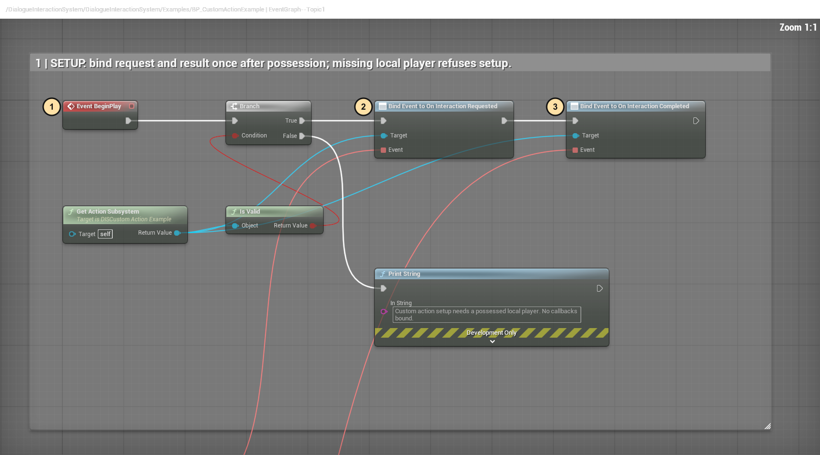The image size is (820, 455).
Task: Click Interaction Requested exec input pin
Action: [x=383, y=121]
